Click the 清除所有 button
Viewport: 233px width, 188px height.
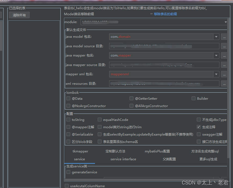pyautogui.click(x=19, y=15)
